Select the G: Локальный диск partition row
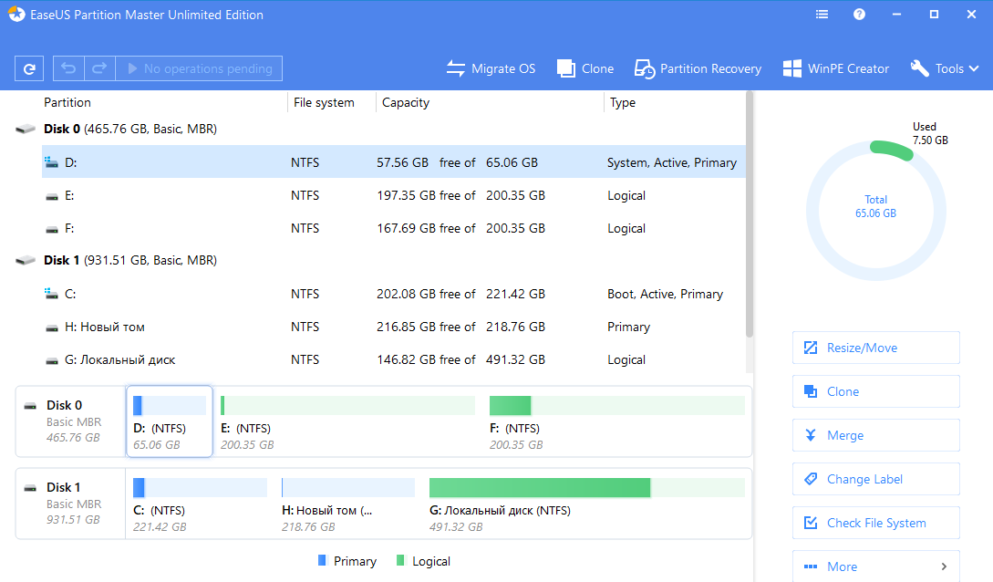993x582 pixels. tap(365, 359)
